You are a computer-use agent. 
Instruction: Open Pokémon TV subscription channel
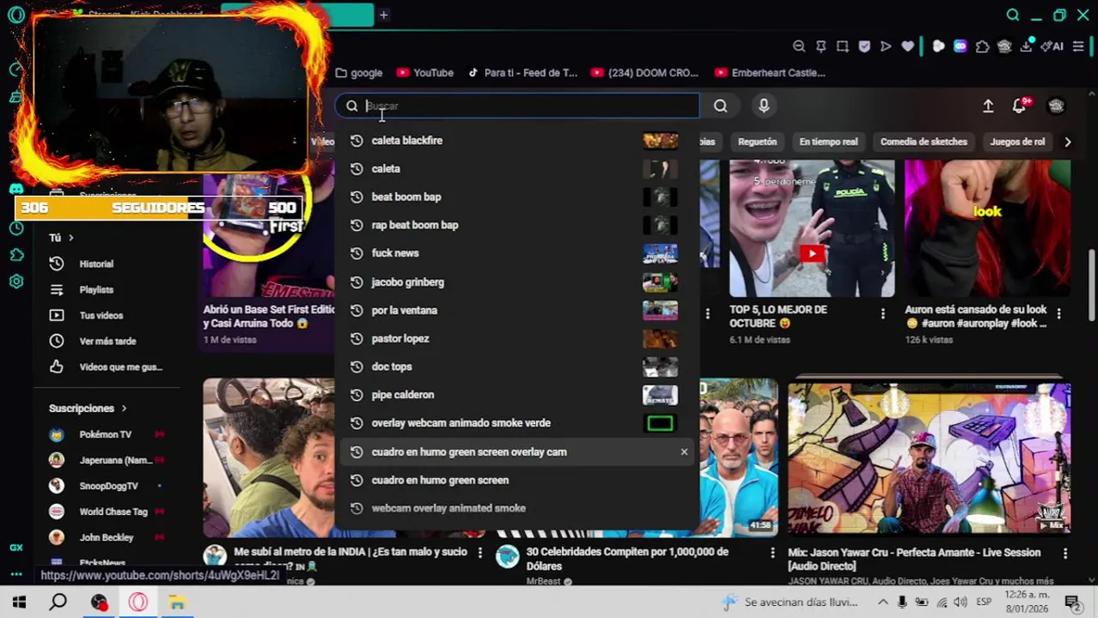click(106, 434)
